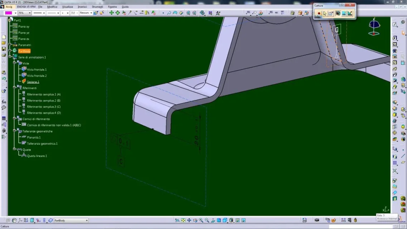Open the graphic color swatch dropdown
This screenshot has height=229, width=407.
[x=15, y=13]
